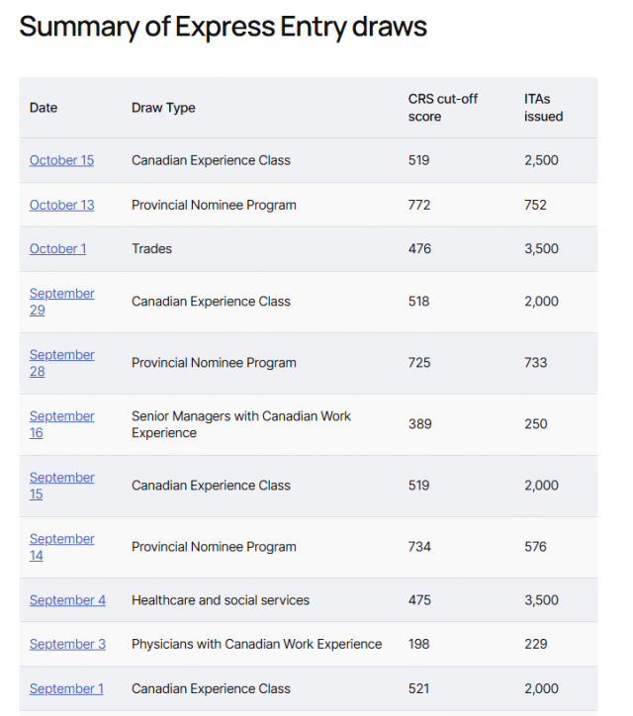633x716 pixels.
Task: Select 'Healthcare and social services' cell
Action: pos(221,600)
